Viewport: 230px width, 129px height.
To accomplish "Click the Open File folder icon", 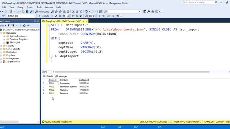I will [23, 11].
